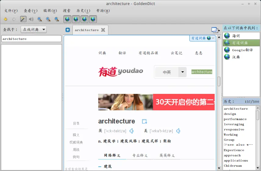Image resolution: width=261 pixels, height=171 pixels.
Task: Click the 云笔记 link
Action: coord(177,53)
